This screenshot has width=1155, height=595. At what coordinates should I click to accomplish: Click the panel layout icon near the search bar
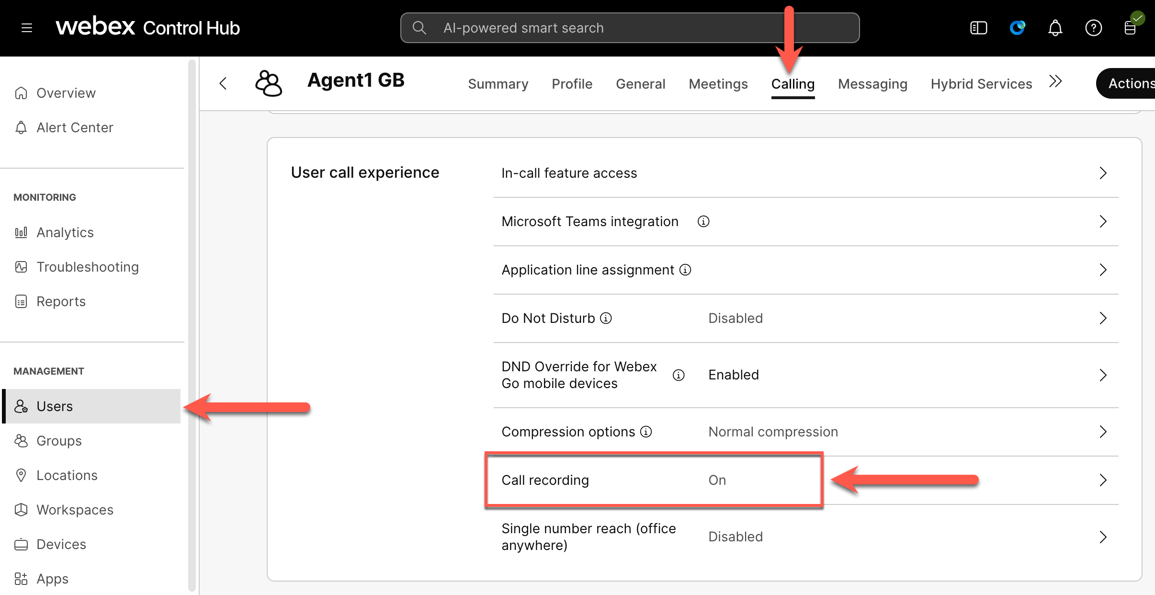point(978,28)
